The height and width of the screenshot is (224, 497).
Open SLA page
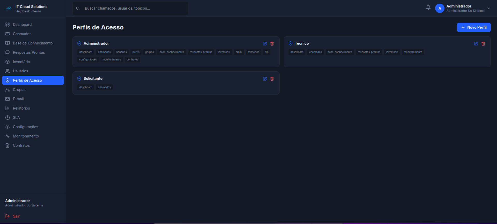[33, 118]
